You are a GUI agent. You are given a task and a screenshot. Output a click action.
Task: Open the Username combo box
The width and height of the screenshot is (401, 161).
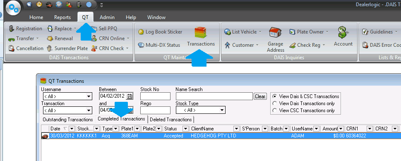pyautogui.click(x=89, y=96)
